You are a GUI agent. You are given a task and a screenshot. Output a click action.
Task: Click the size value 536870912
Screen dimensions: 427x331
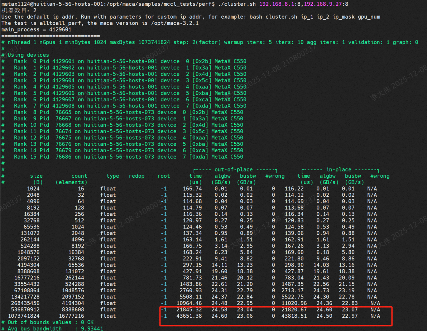25,310
